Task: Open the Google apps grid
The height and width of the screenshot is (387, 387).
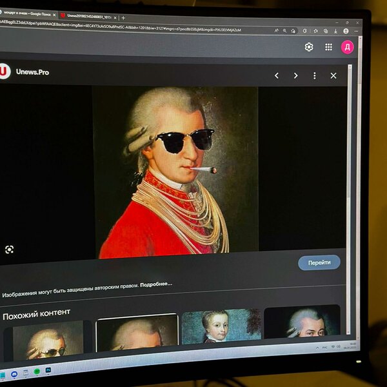Action: [x=328, y=47]
